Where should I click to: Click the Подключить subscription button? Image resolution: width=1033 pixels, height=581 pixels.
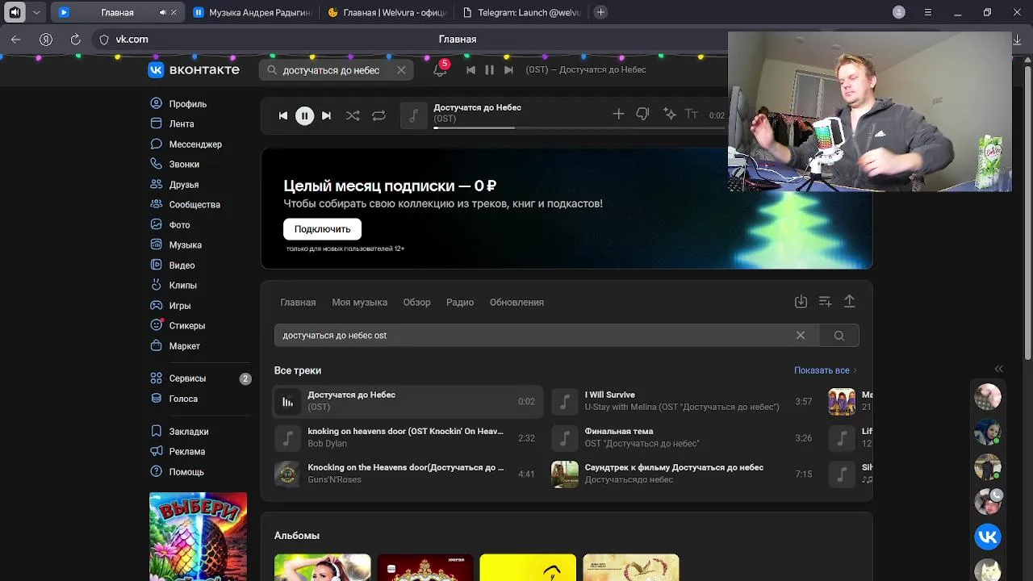pyautogui.click(x=322, y=229)
